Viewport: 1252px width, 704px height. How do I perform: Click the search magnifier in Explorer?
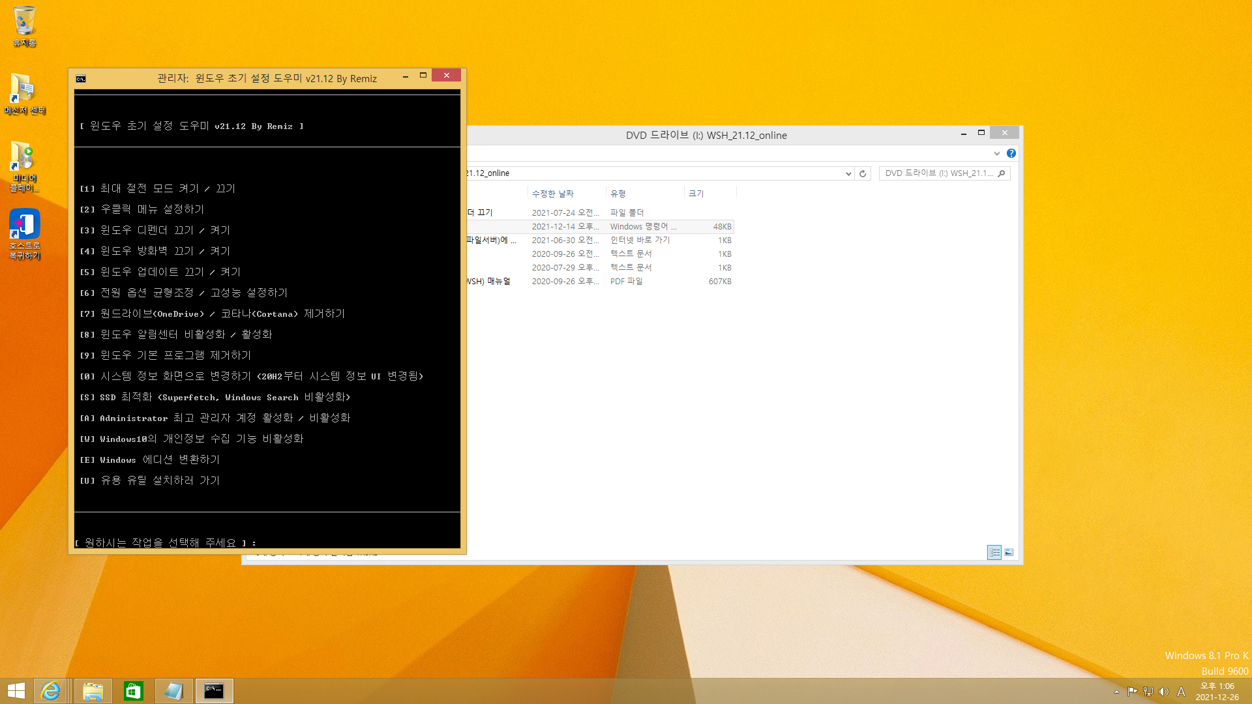(1002, 173)
